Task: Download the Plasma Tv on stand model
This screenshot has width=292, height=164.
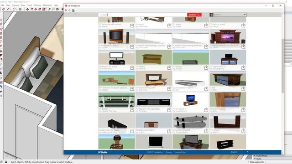Action: [132, 67]
